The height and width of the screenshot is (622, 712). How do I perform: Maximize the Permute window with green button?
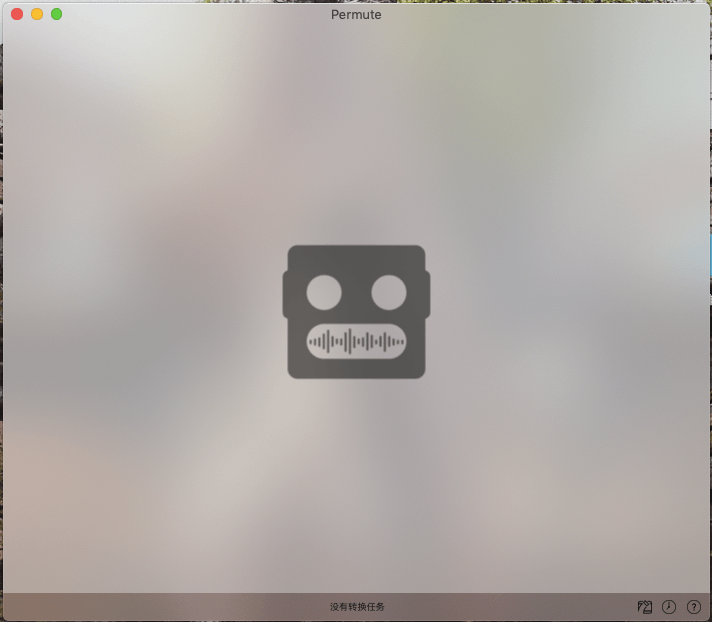tap(57, 14)
